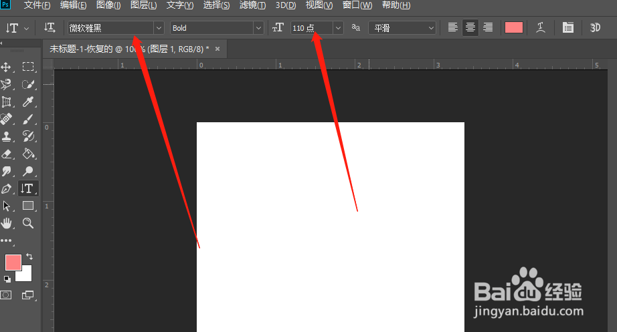Select the Zoom tool
This screenshot has height=332, width=617.
(x=28, y=223)
